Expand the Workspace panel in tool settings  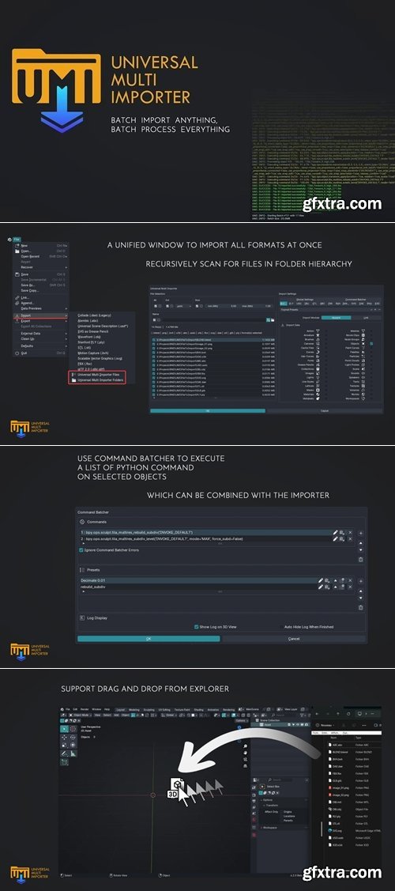[270, 827]
